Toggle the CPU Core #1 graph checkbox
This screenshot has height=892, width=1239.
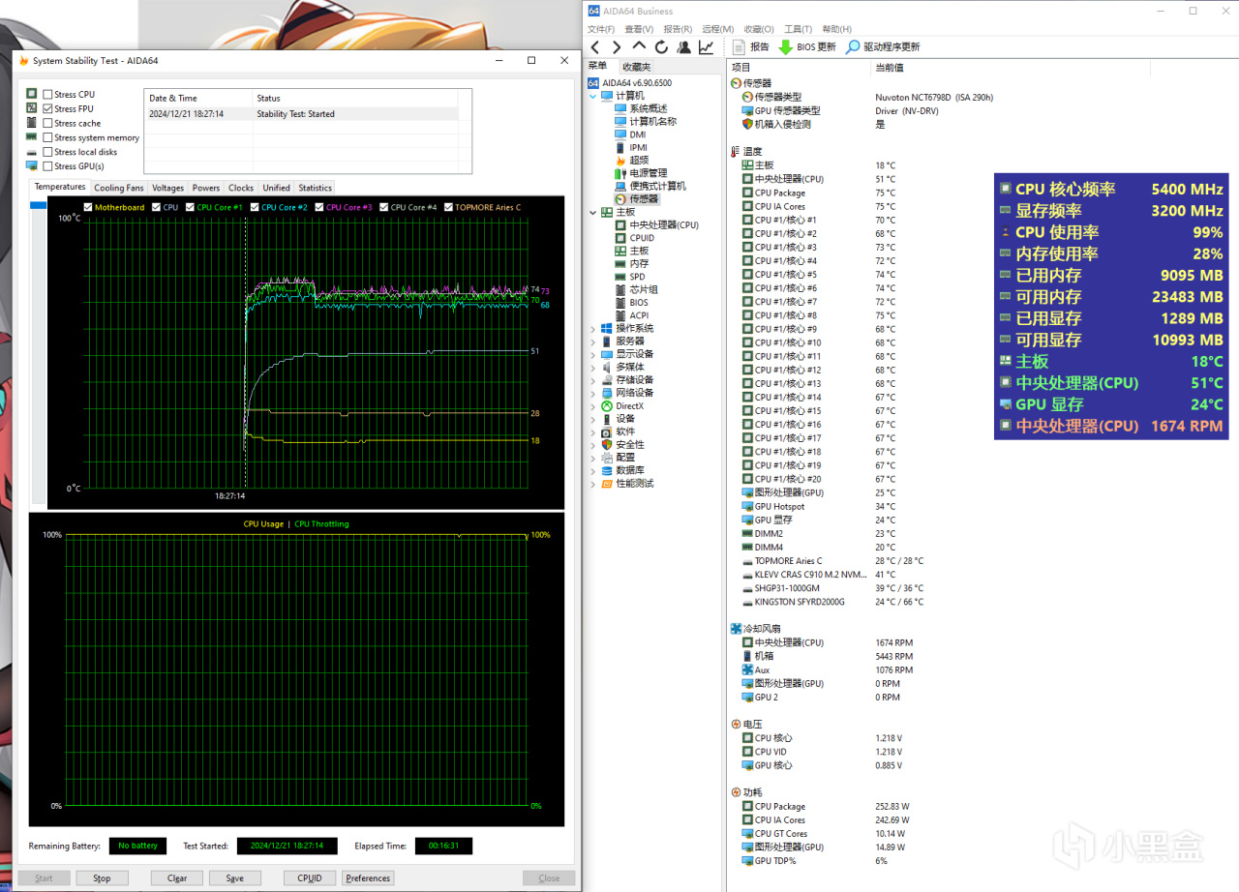191,207
